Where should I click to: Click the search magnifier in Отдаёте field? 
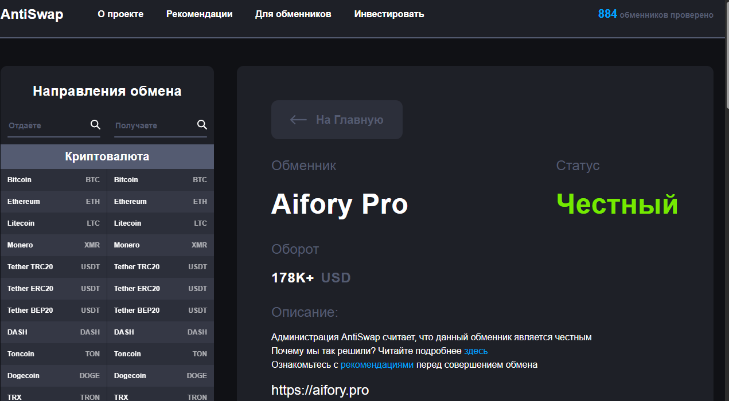(x=95, y=125)
